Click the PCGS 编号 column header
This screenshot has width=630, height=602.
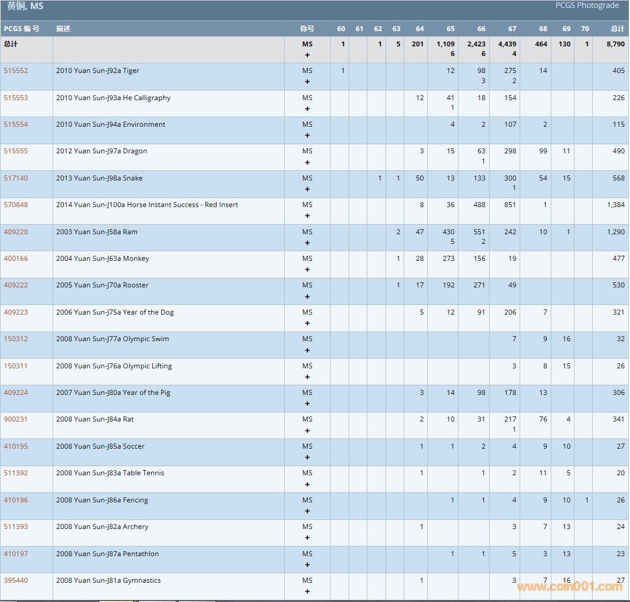(22, 29)
